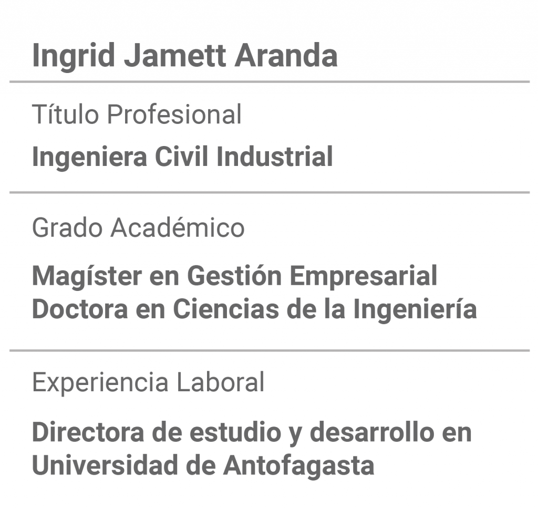Image resolution: width=538 pixels, height=510 pixels.
Task: Click the Universidad de Antofagasta text
Action: pos(203,465)
